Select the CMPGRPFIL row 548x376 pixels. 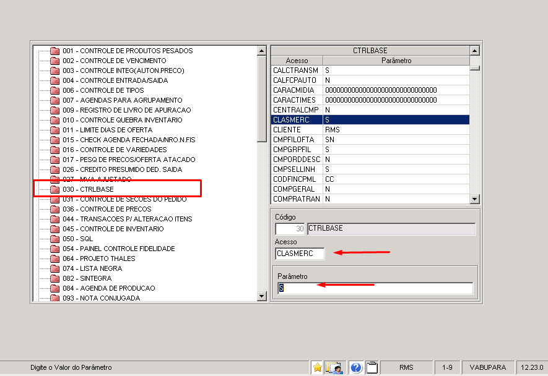[x=370, y=150]
